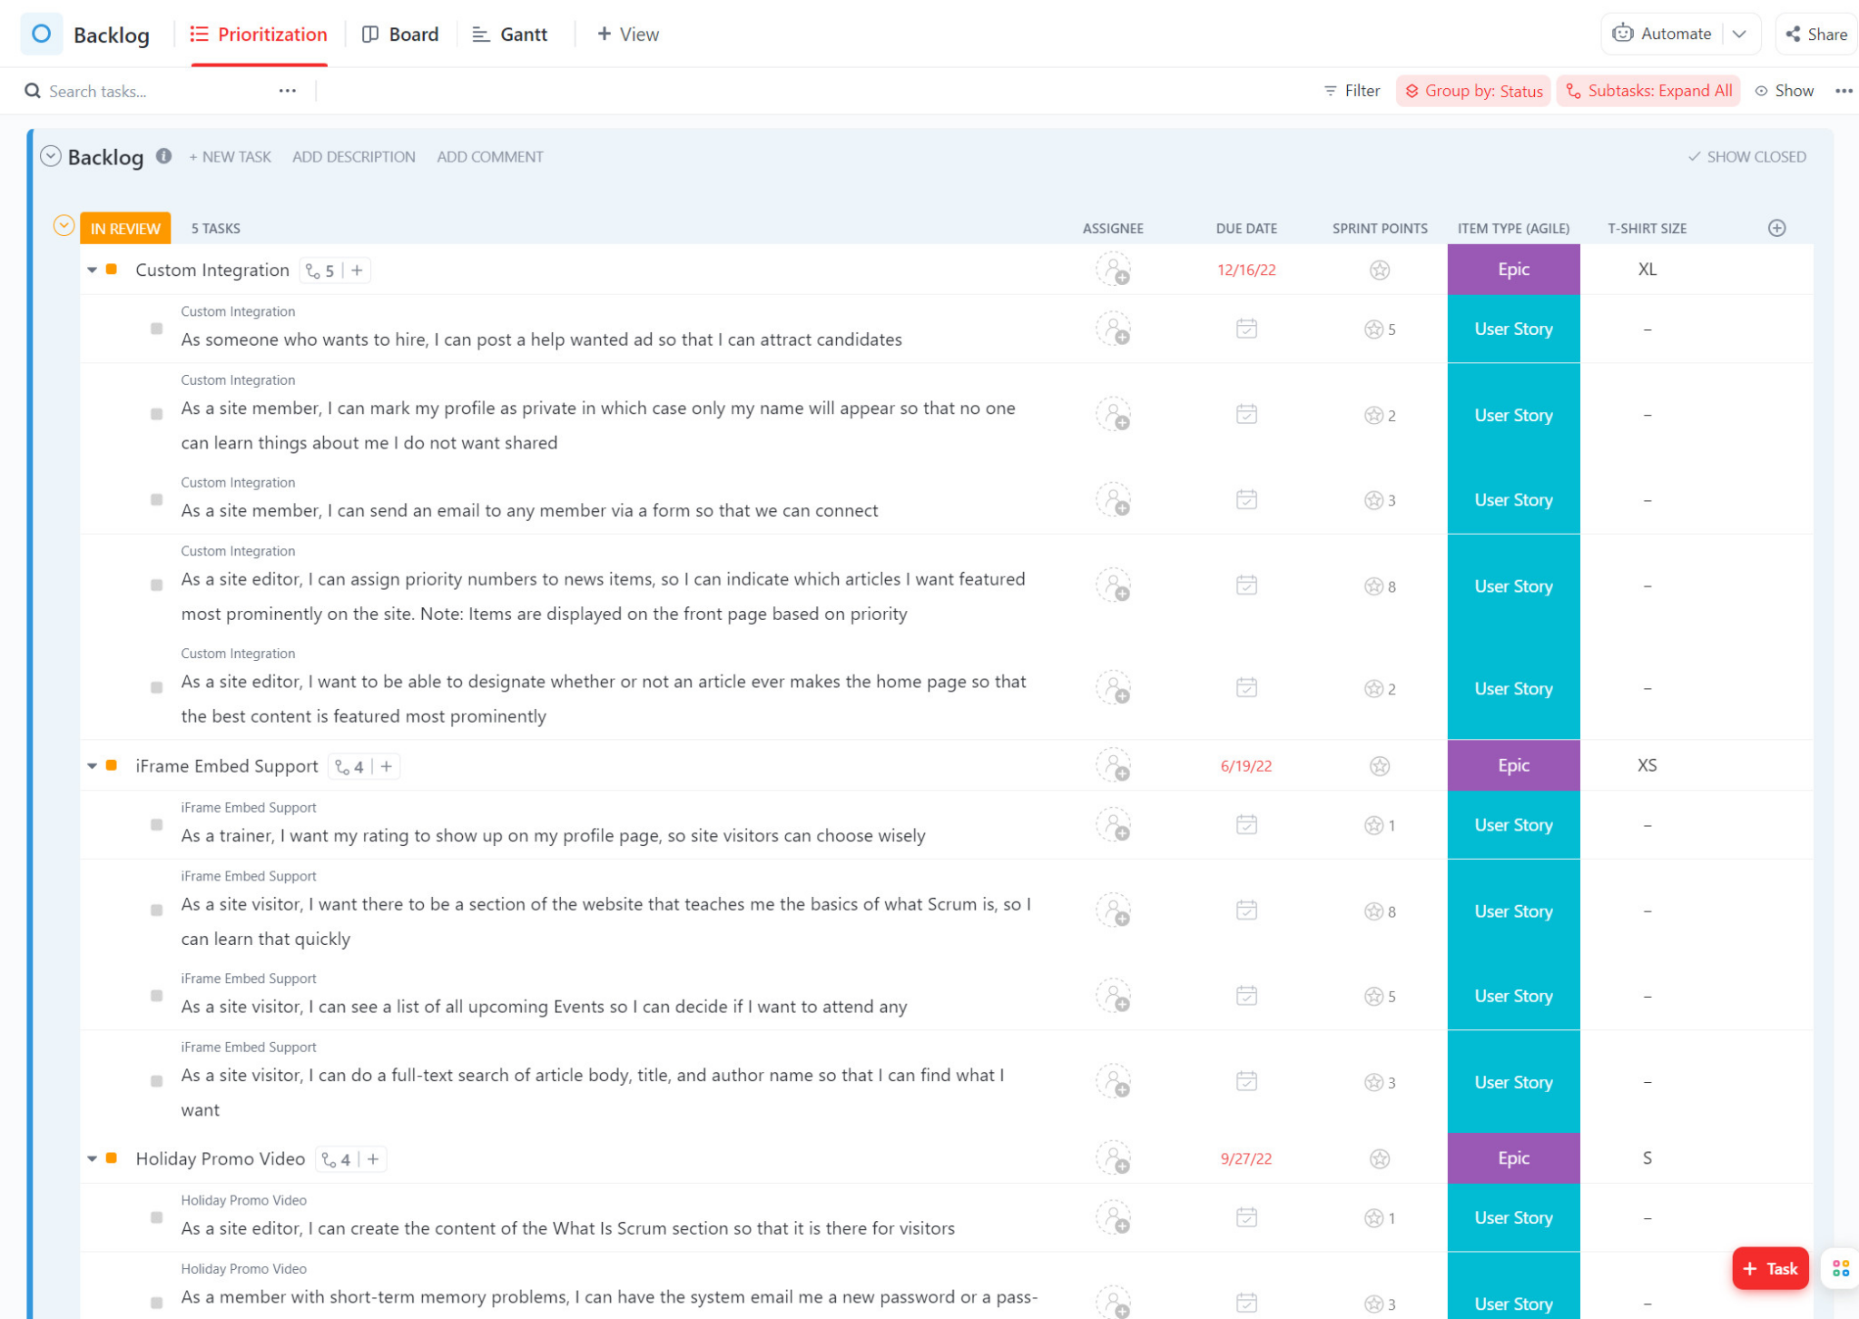Collapse the IN REVIEW group

click(64, 223)
